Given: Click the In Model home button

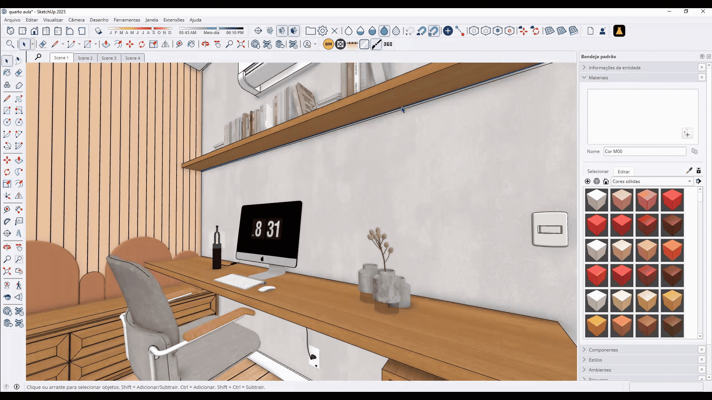Looking at the screenshot, I should tap(606, 181).
